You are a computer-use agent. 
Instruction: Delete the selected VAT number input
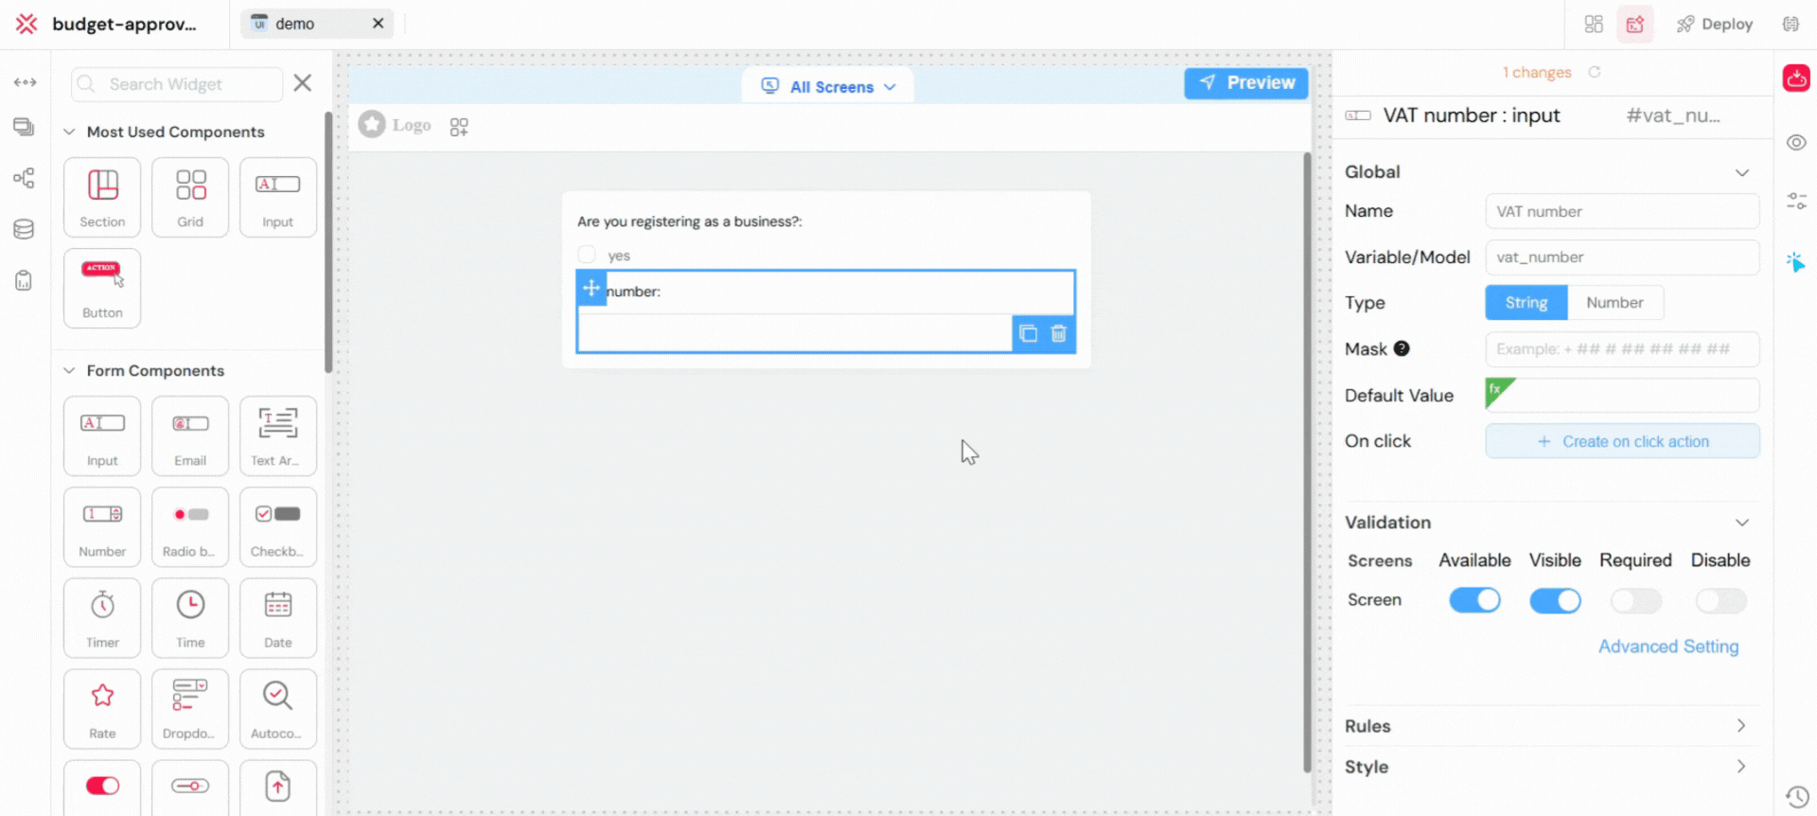pyautogui.click(x=1059, y=333)
